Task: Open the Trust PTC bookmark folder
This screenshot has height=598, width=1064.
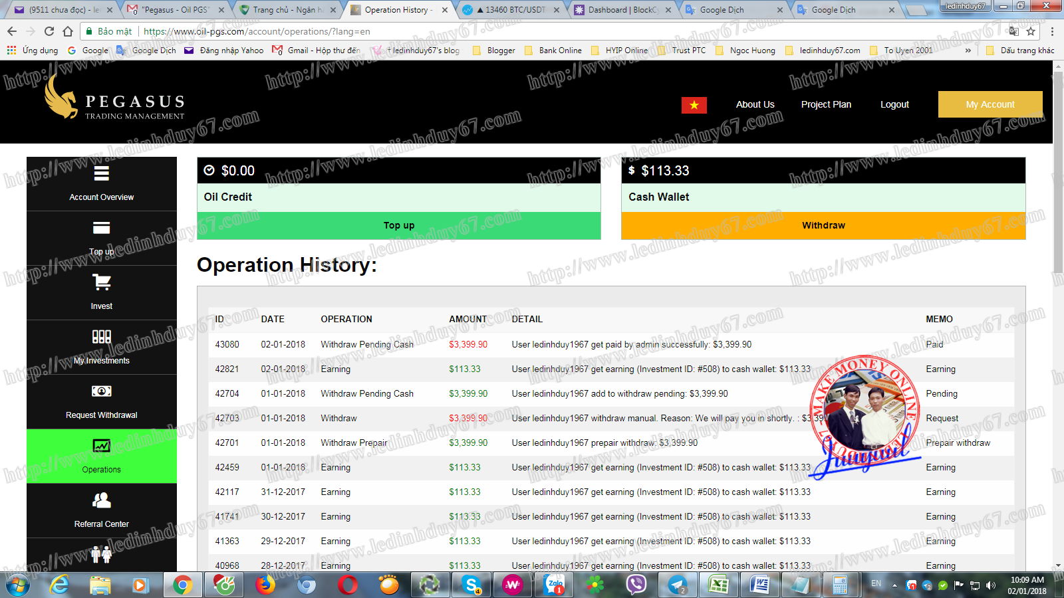Action: 682,50
